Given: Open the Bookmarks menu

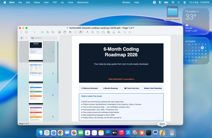Looking at the screenshot, I should 83,2.
